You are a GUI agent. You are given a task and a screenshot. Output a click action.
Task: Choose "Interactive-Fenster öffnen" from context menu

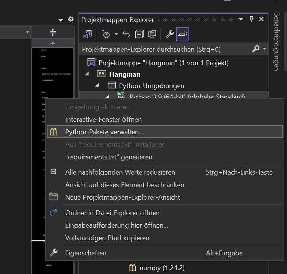click(104, 119)
